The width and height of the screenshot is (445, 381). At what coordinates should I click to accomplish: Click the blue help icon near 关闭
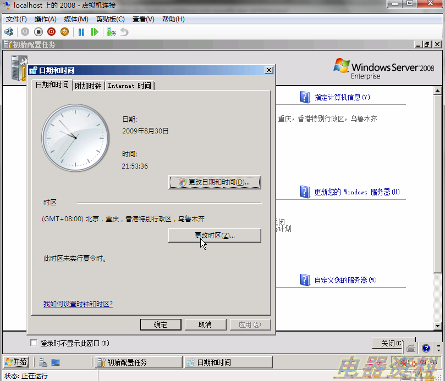pos(426,348)
